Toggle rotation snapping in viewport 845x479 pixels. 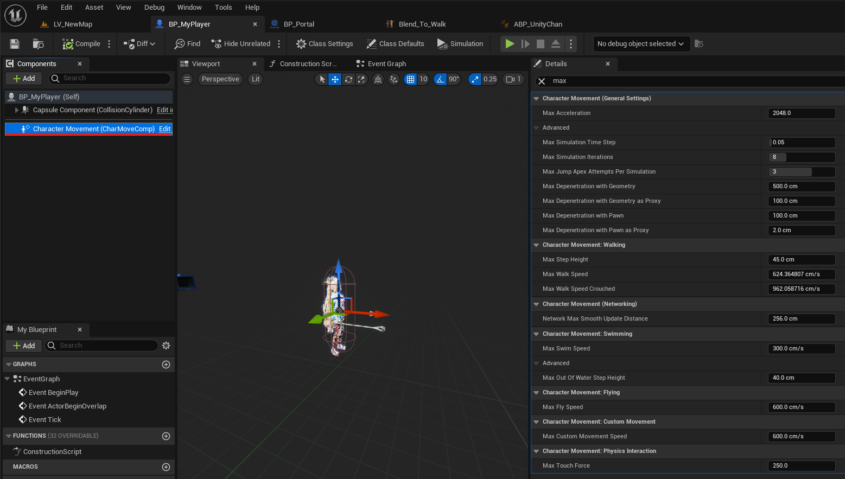(440, 79)
